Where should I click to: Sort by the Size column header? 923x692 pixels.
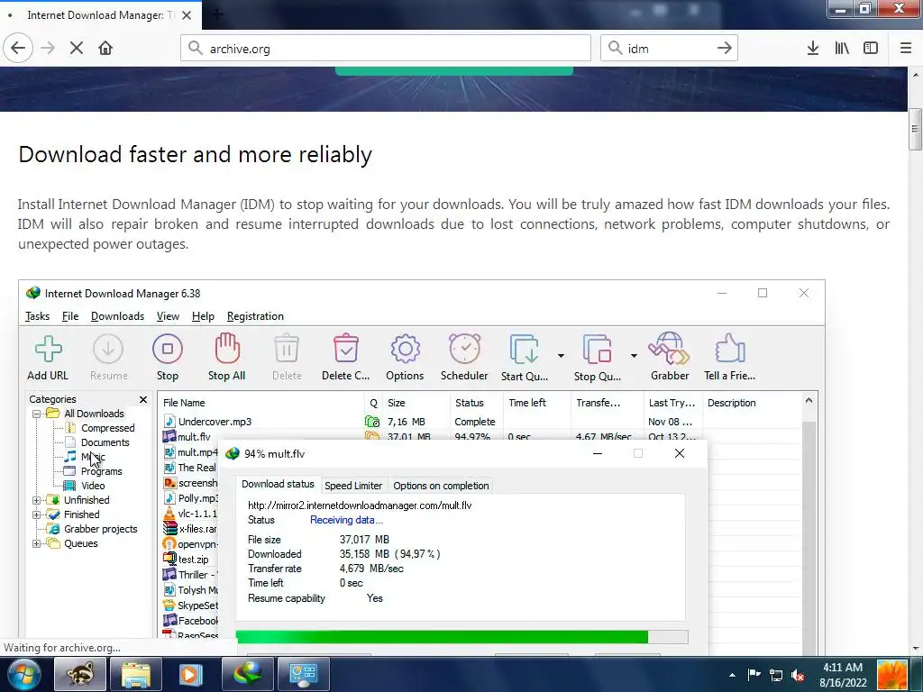416,403
